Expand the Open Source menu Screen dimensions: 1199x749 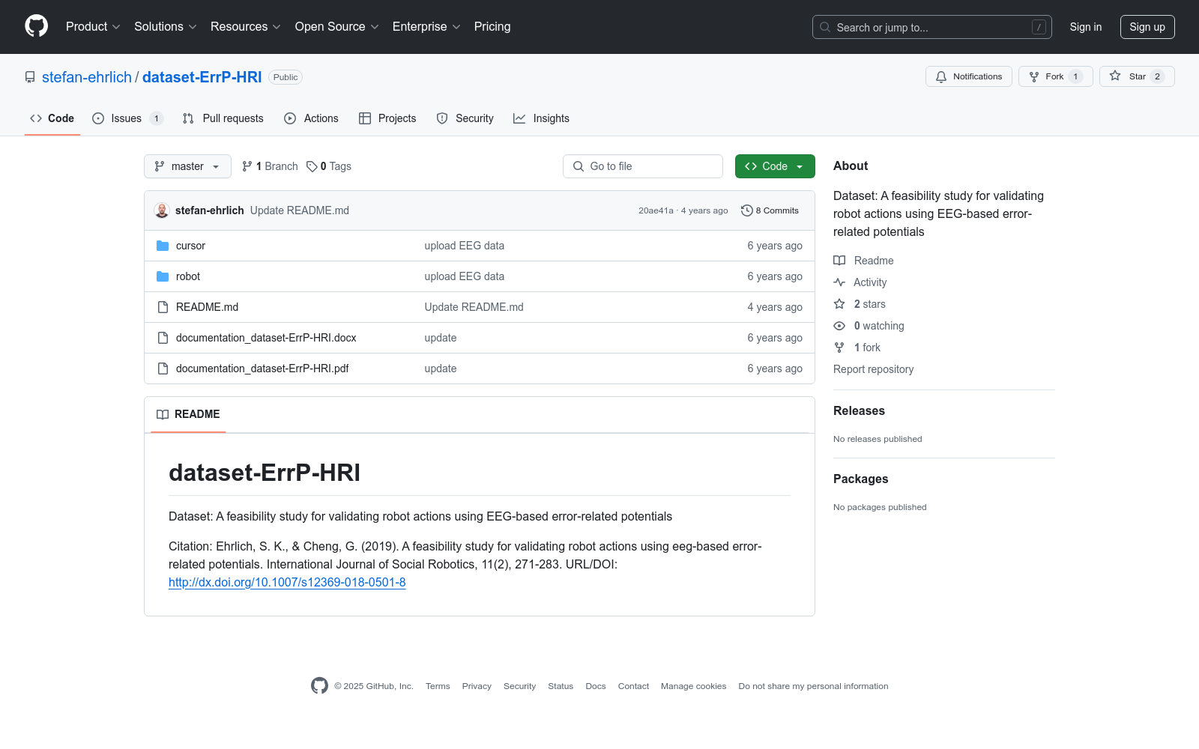[337, 27]
